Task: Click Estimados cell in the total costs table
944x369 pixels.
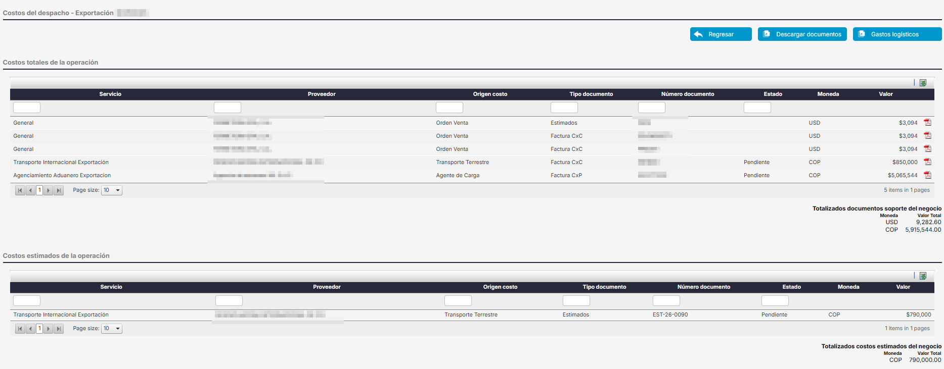Action: click(x=564, y=123)
